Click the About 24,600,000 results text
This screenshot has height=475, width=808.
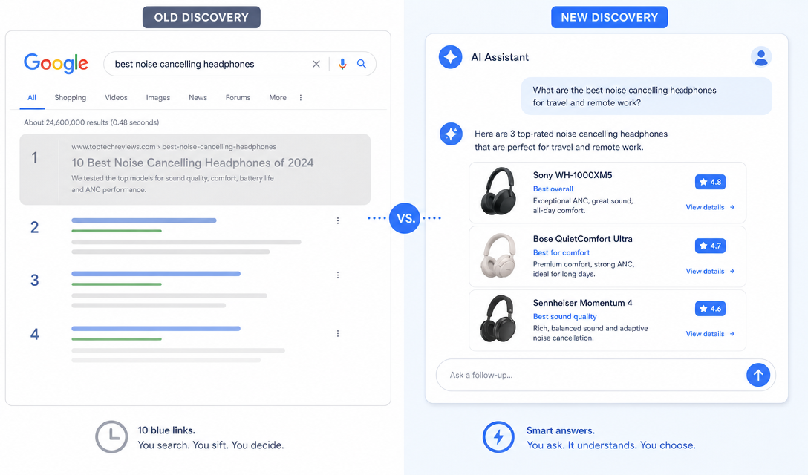click(91, 122)
